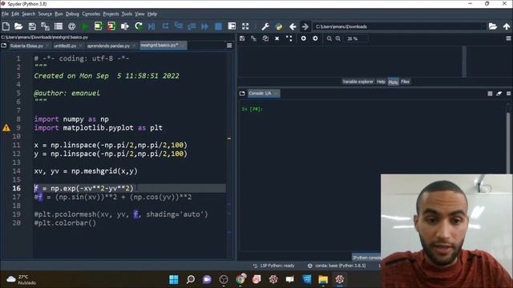Maximize the current pane
This screenshot has height=288, width=513.
[232, 26]
